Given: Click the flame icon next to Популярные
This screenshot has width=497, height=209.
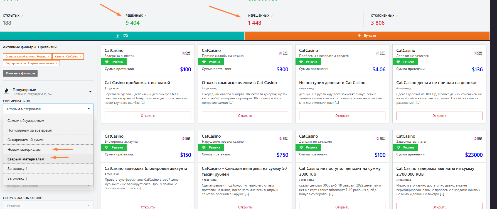Looking at the screenshot, I should coord(6,91).
